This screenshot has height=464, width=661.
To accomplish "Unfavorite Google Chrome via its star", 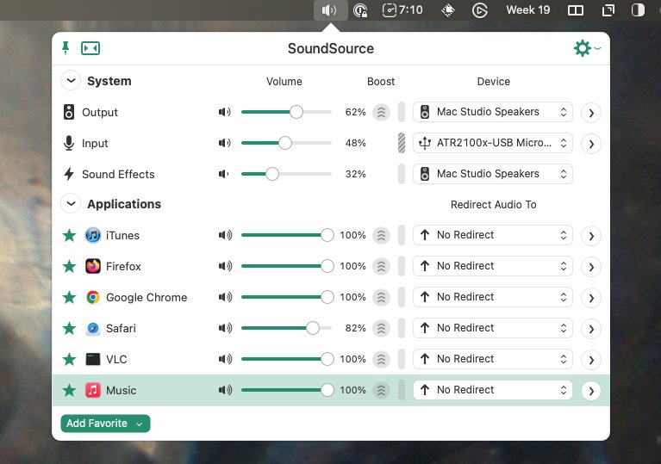I will click(69, 297).
